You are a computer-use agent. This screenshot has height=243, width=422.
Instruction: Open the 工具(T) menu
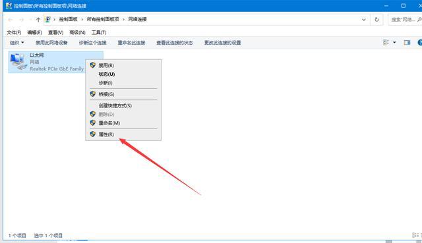click(x=99, y=32)
